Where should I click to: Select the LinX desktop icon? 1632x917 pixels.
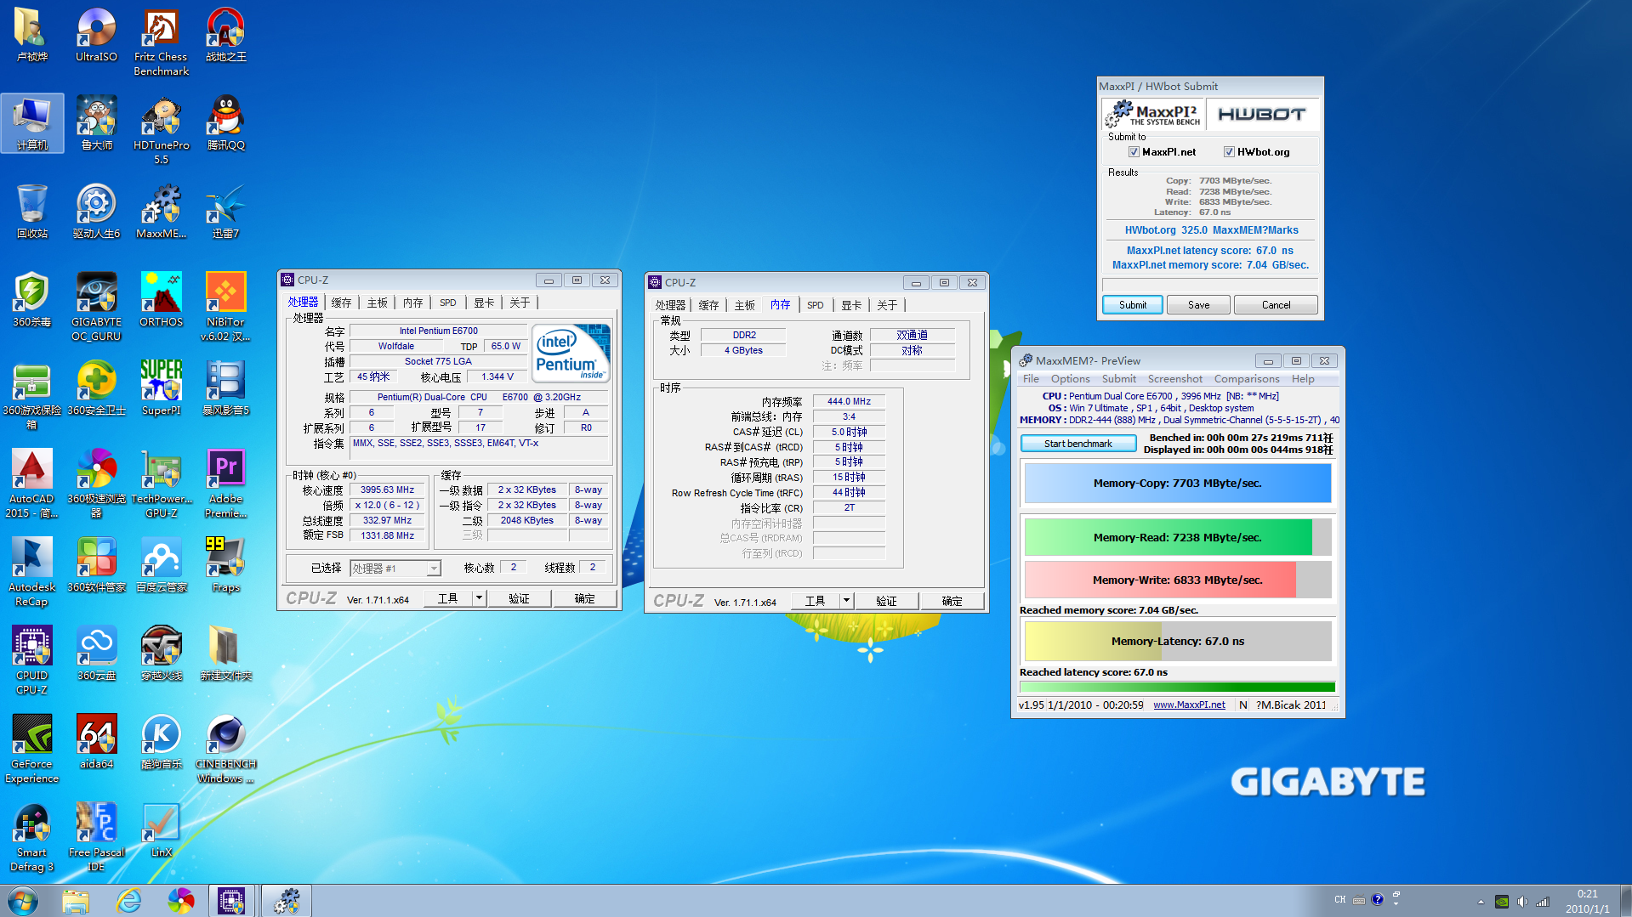point(161,831)
